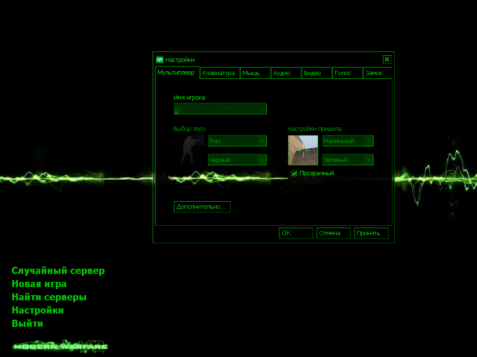Open the Маленький crosshair size dropdown

tap(347, 141)
